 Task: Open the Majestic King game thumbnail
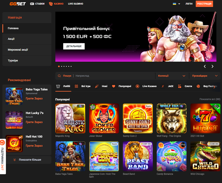pos(70,119)
